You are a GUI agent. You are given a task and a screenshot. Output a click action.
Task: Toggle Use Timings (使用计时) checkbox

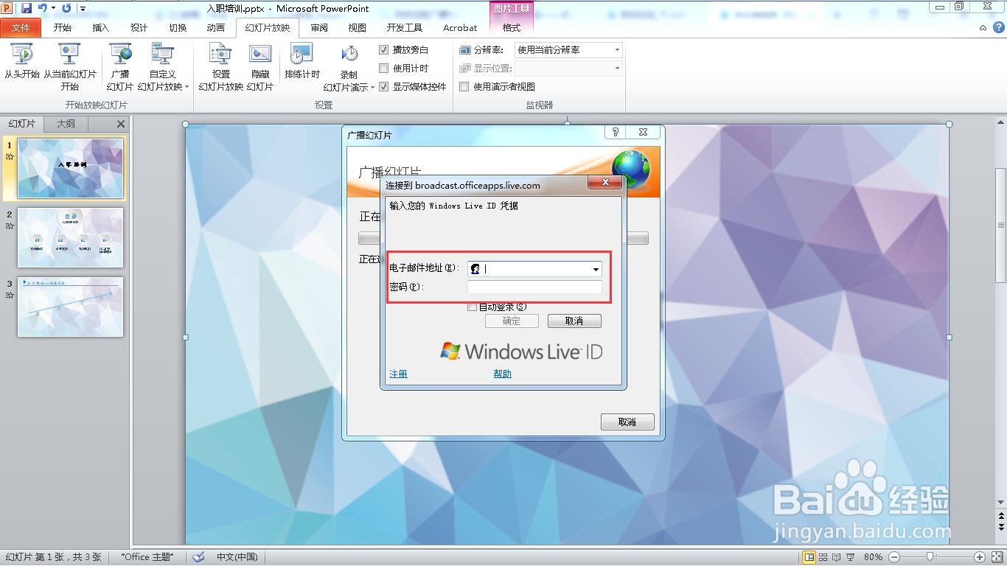coord(383,69)
